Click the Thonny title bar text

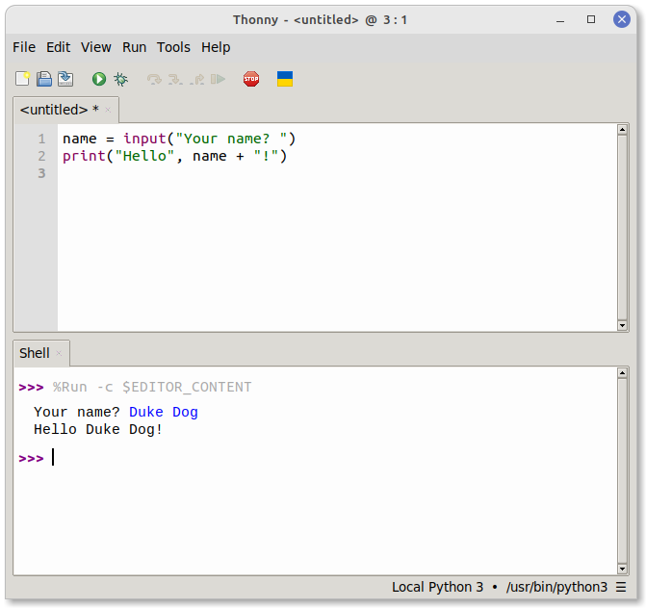pos(321,20)
